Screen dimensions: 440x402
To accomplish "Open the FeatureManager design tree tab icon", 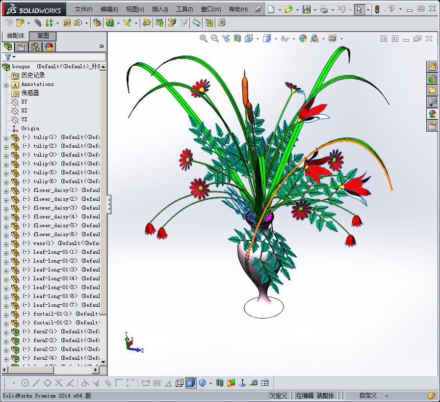I will click(x=8, y=47).
